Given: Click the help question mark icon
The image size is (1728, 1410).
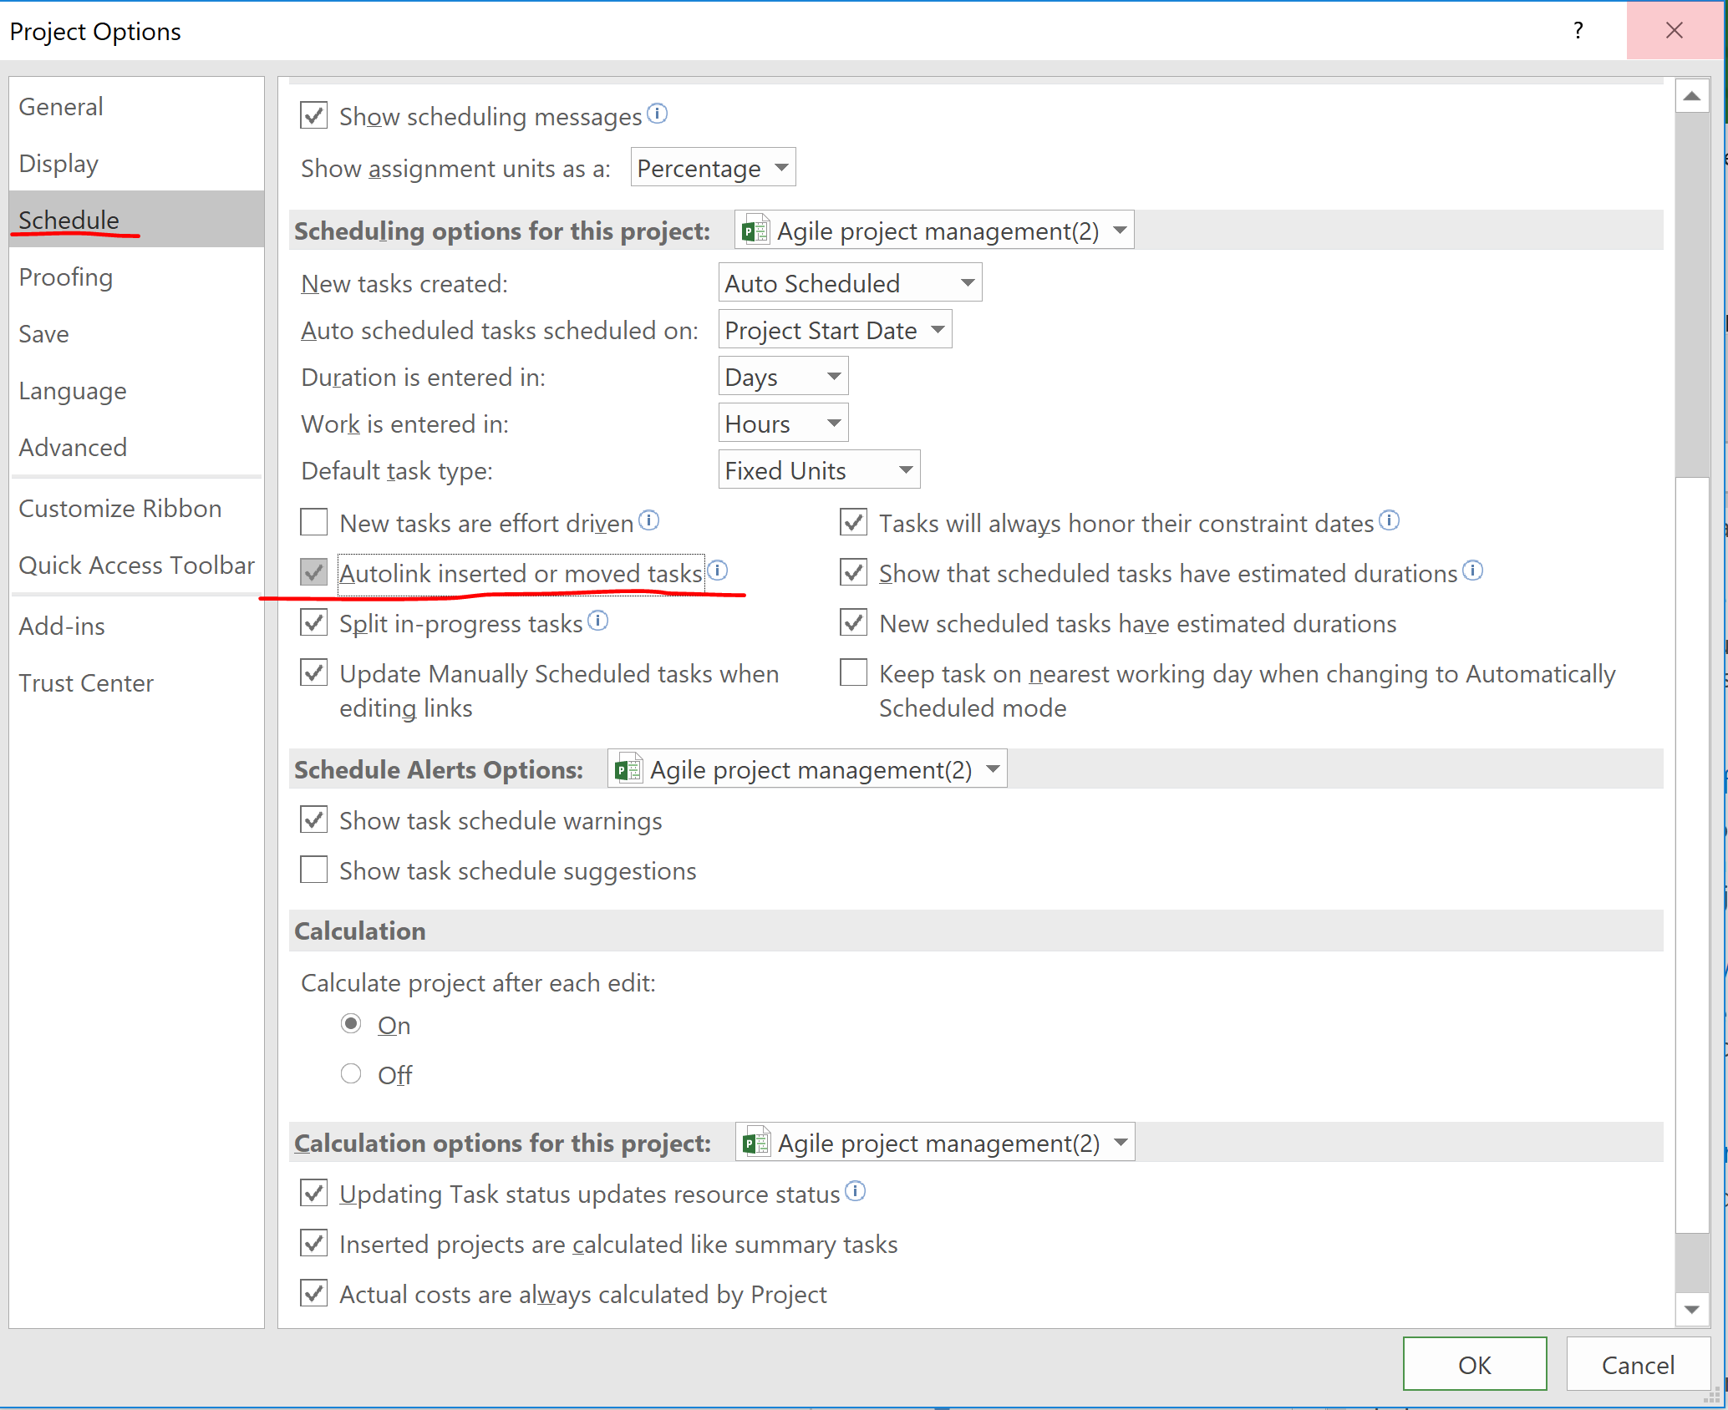Looking at the screenshot, I should tap(1578, 31).
